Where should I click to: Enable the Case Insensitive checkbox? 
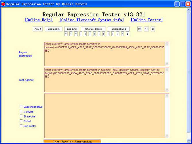(21, 106)
